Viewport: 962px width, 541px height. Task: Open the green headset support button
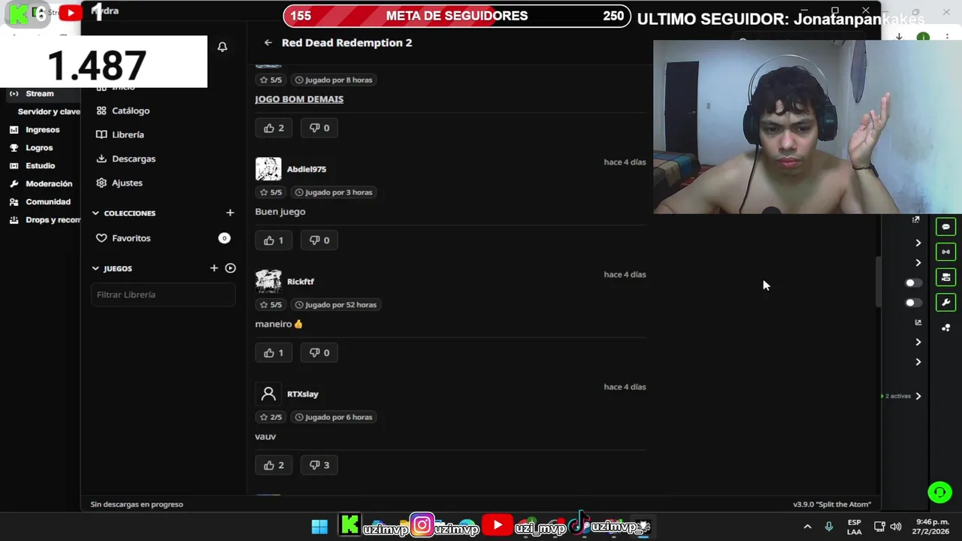coord(939,492)
